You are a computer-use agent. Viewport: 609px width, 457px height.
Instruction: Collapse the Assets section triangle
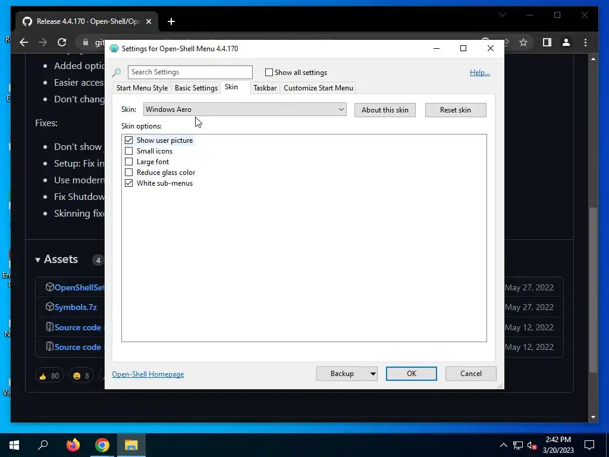(37, 260)
